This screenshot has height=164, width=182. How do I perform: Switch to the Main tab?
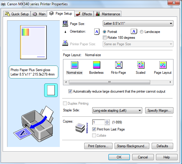pyautogui.click(x=39, y=14)
